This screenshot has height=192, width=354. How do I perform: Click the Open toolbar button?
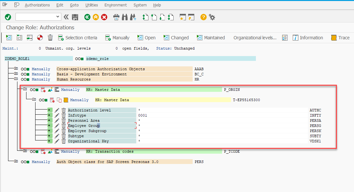click(147, 38)
